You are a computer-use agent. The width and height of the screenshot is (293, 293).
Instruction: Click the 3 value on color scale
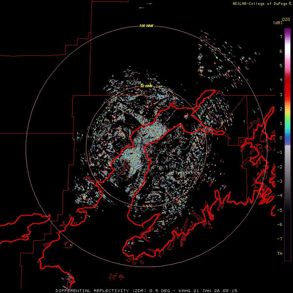click(281, 94)
